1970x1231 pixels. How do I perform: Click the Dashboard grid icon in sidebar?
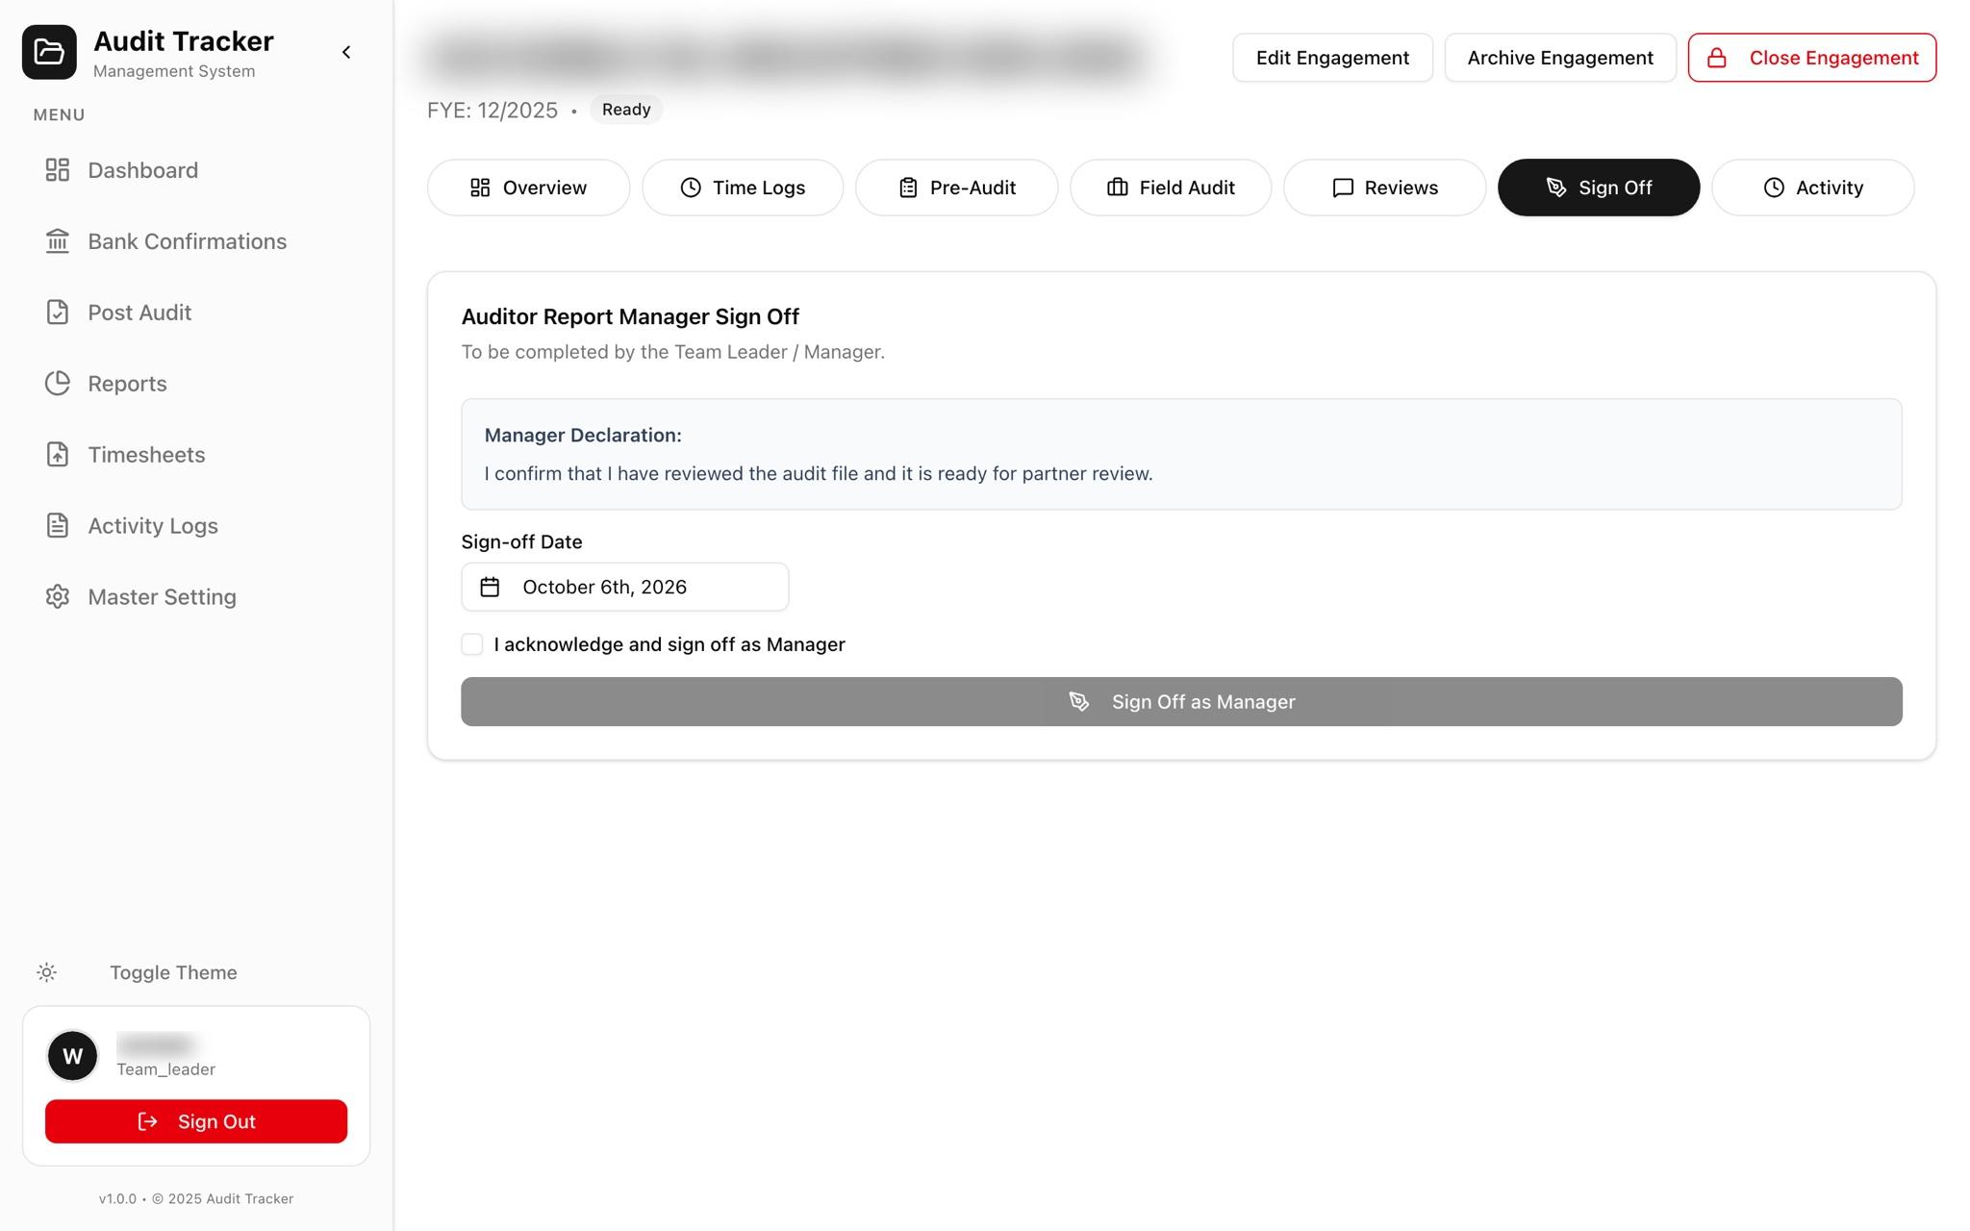pos(58,170)
